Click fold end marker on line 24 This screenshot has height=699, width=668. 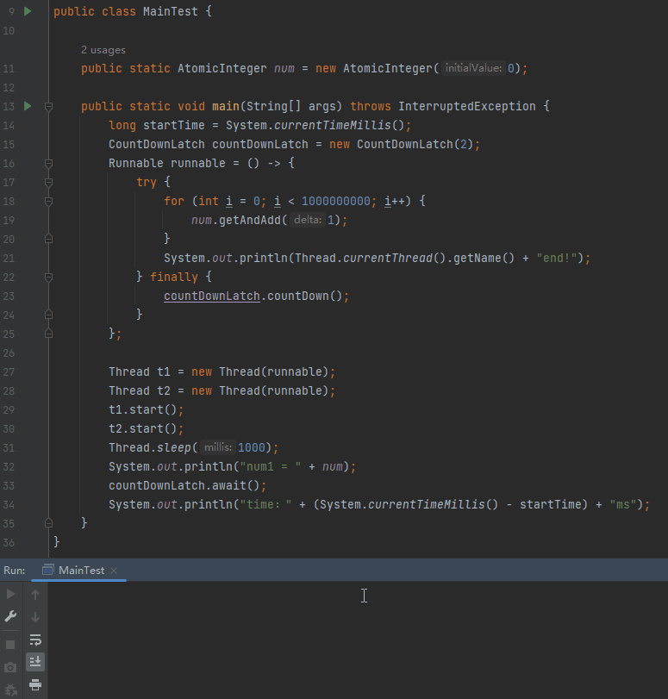(x=48, y=315)
